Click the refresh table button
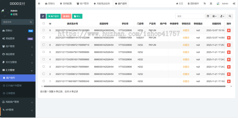This screenshot has width=238, height=118. tap(43, 16)
